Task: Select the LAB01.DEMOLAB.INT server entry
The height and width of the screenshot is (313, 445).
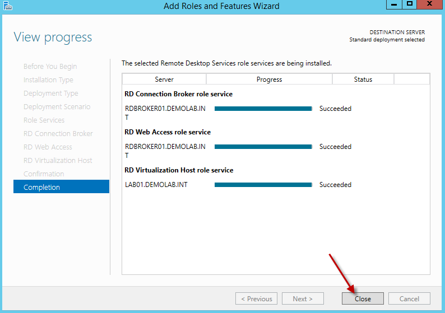Action: (x=156, y=185)
